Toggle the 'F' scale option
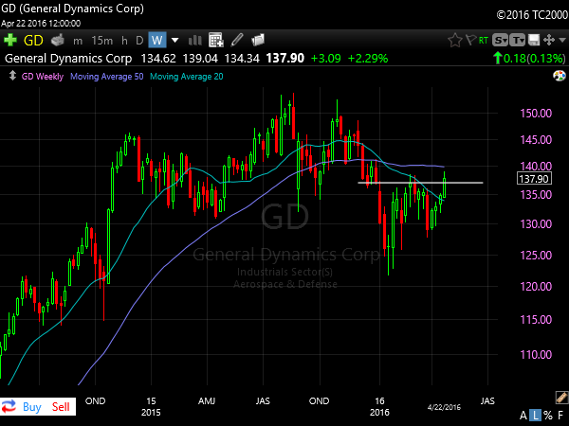Viewport: 569px width, 426px height. [560, 416]
